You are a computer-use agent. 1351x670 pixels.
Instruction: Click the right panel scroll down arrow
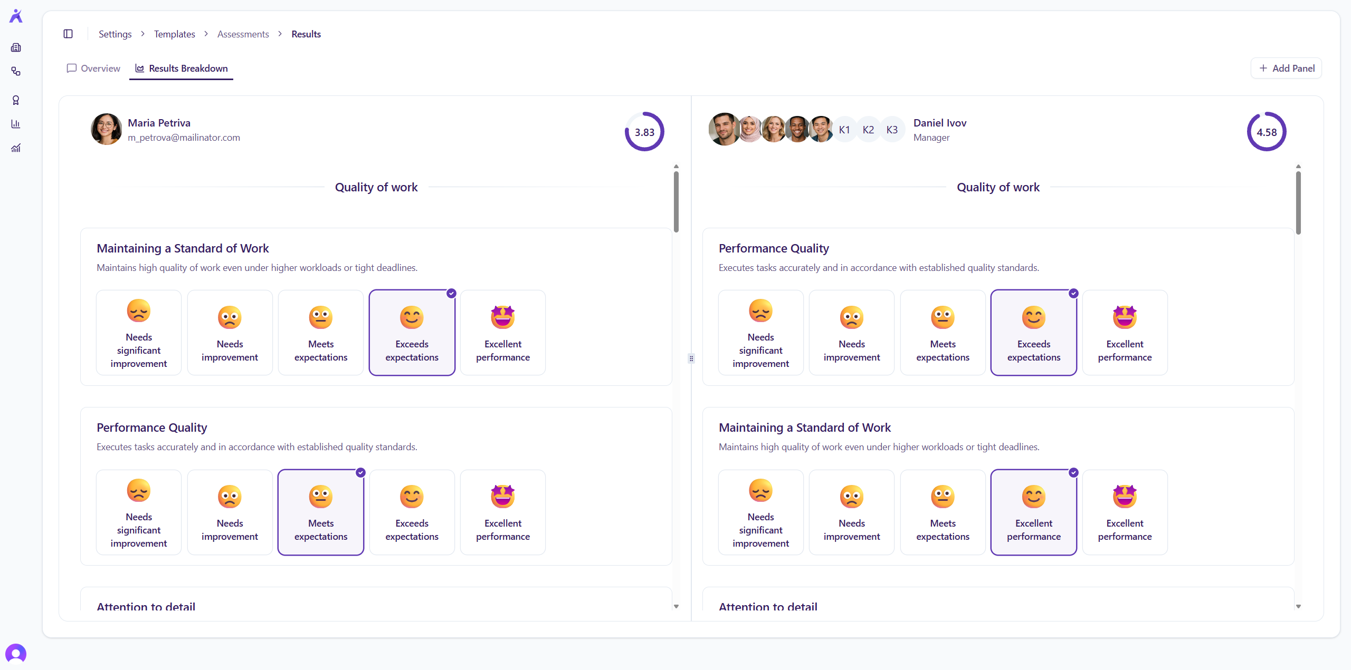point(1298,607)
